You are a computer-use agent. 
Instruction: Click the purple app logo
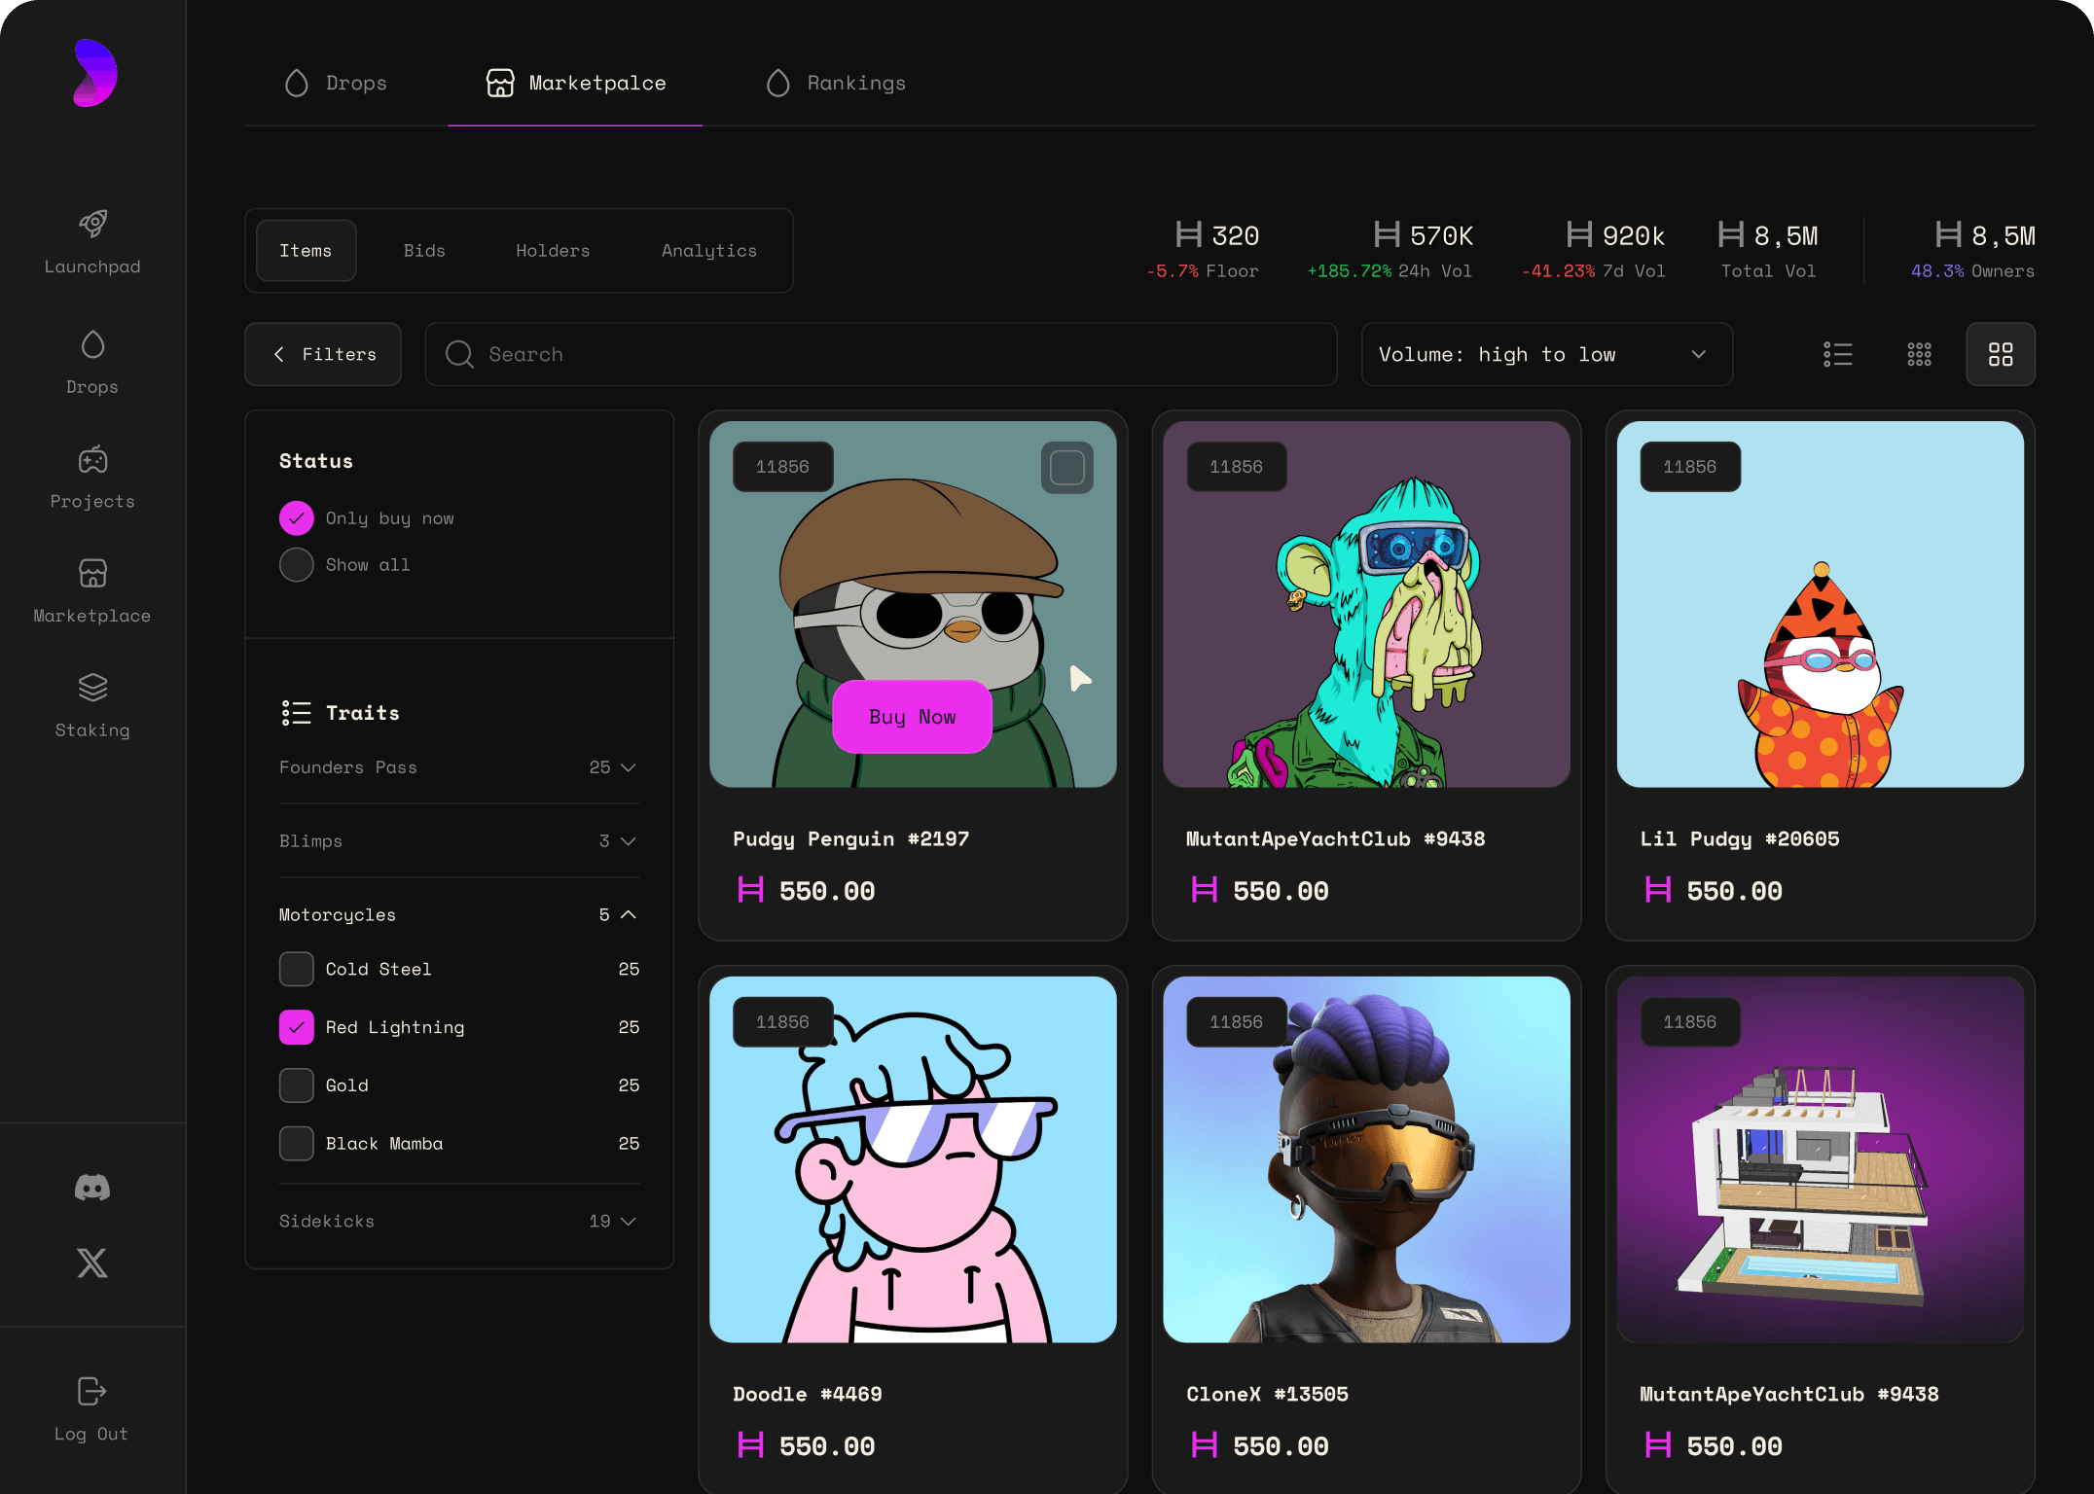pos(94,73)
